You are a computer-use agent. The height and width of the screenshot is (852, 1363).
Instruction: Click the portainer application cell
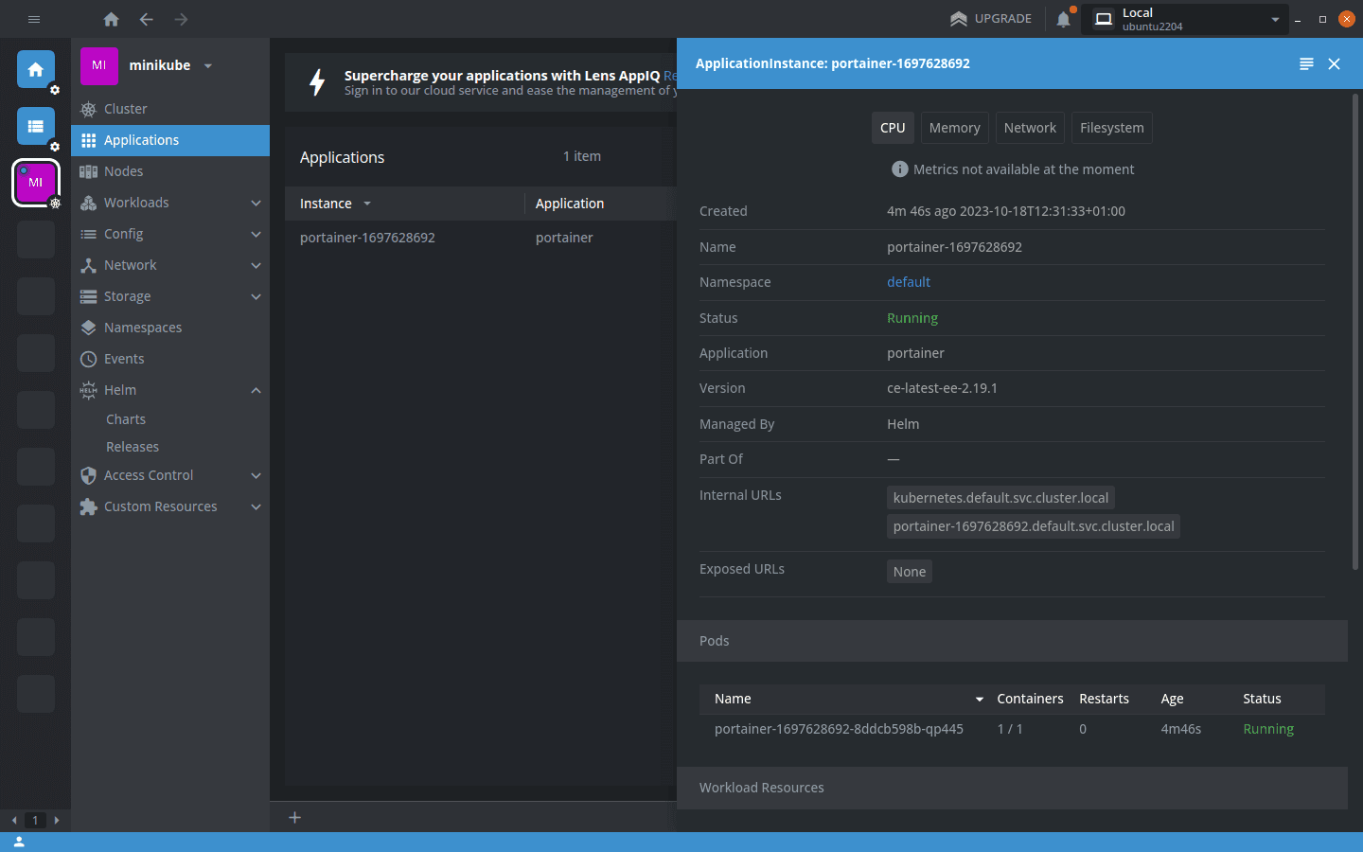tap(564, 238)
